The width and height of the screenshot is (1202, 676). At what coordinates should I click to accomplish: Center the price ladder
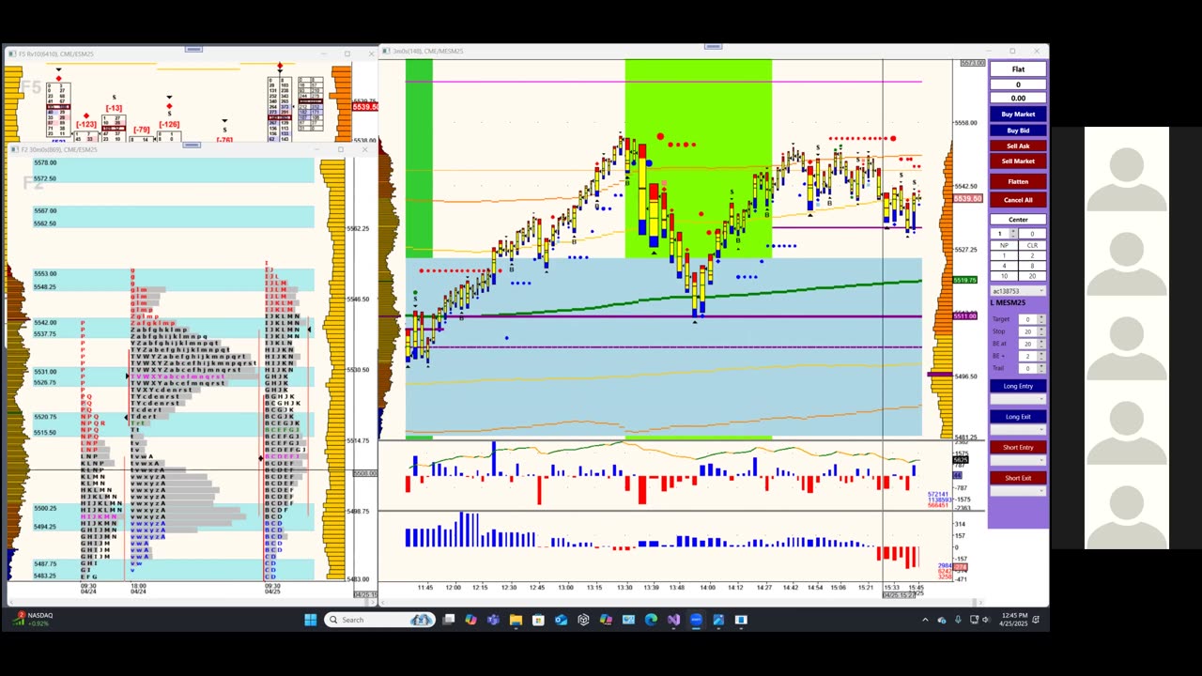[x=1018, y=220]
